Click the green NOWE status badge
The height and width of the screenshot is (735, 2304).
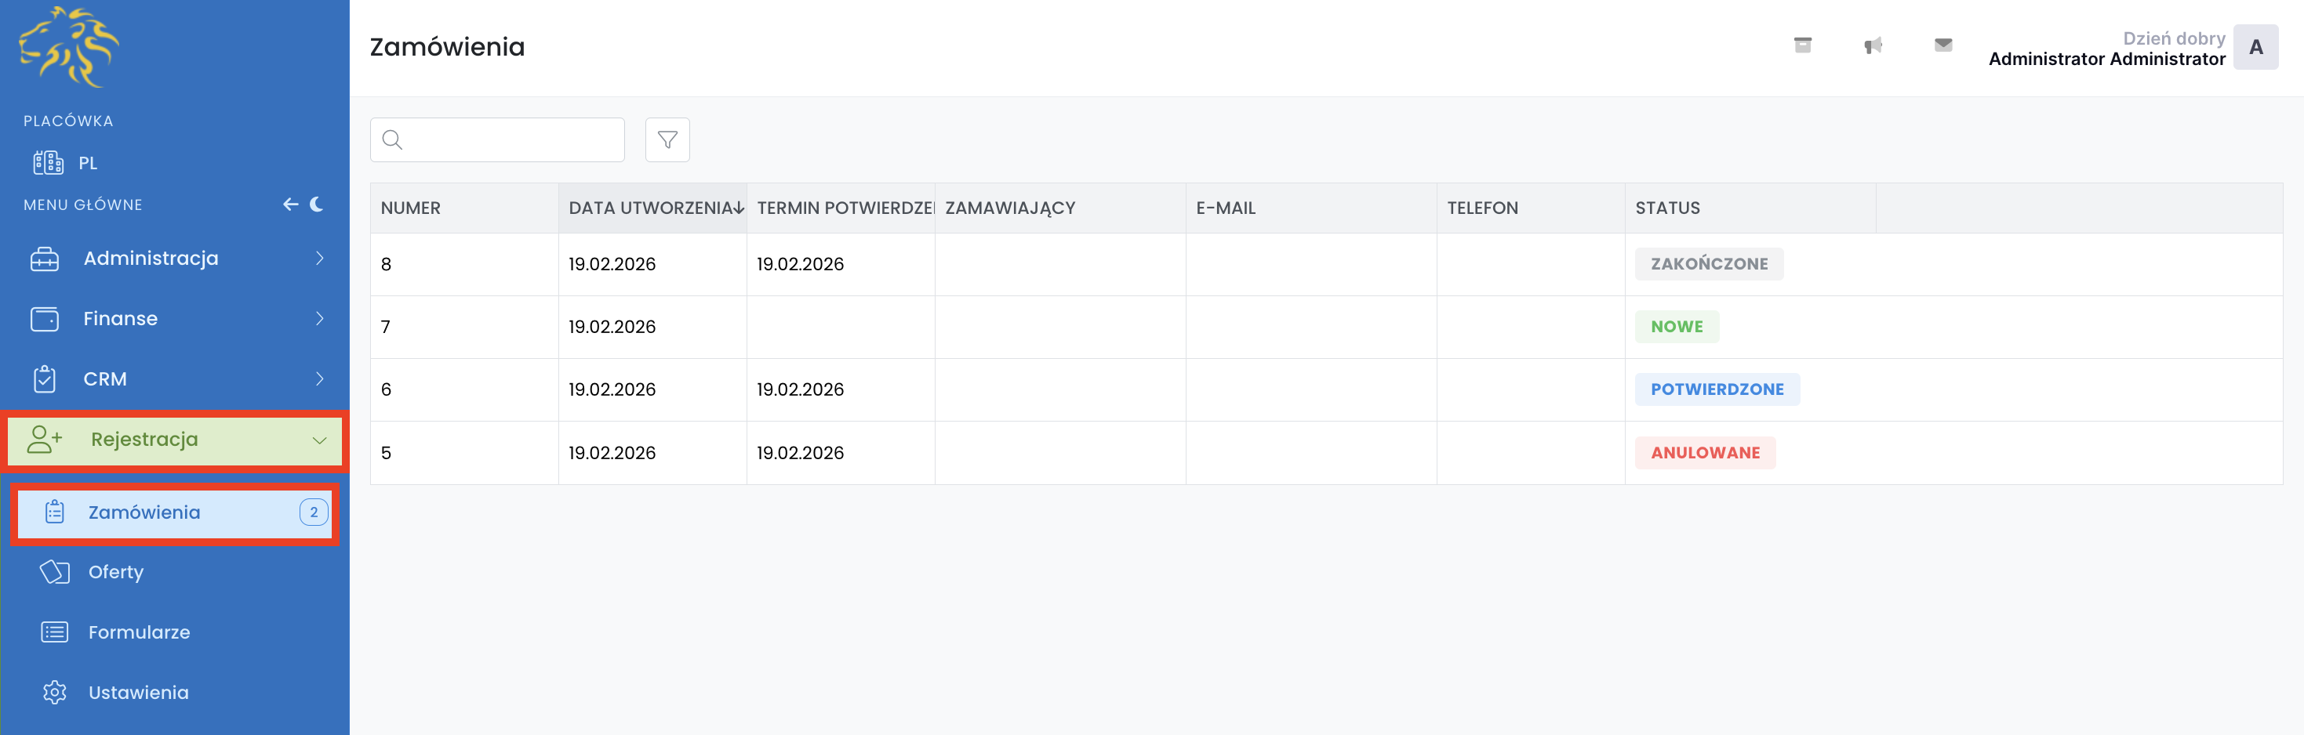tap(1676, 328)
